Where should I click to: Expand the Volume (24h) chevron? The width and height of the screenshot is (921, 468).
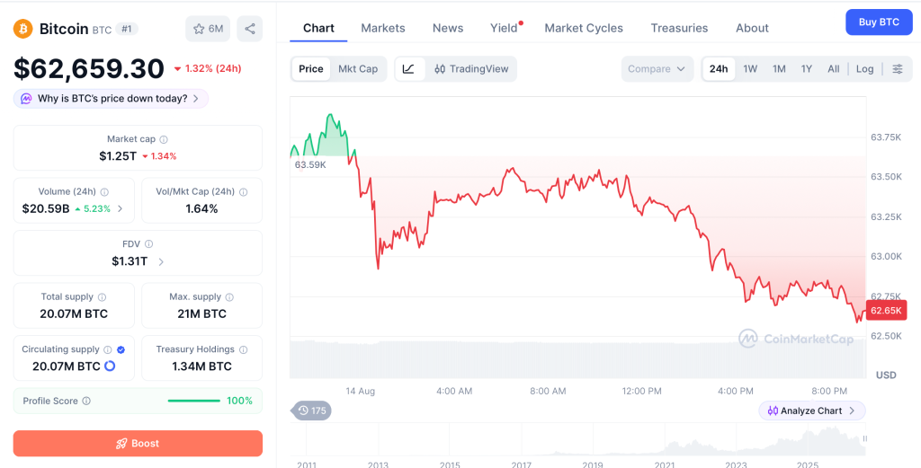pyautogui.click(x=120, y=208)
